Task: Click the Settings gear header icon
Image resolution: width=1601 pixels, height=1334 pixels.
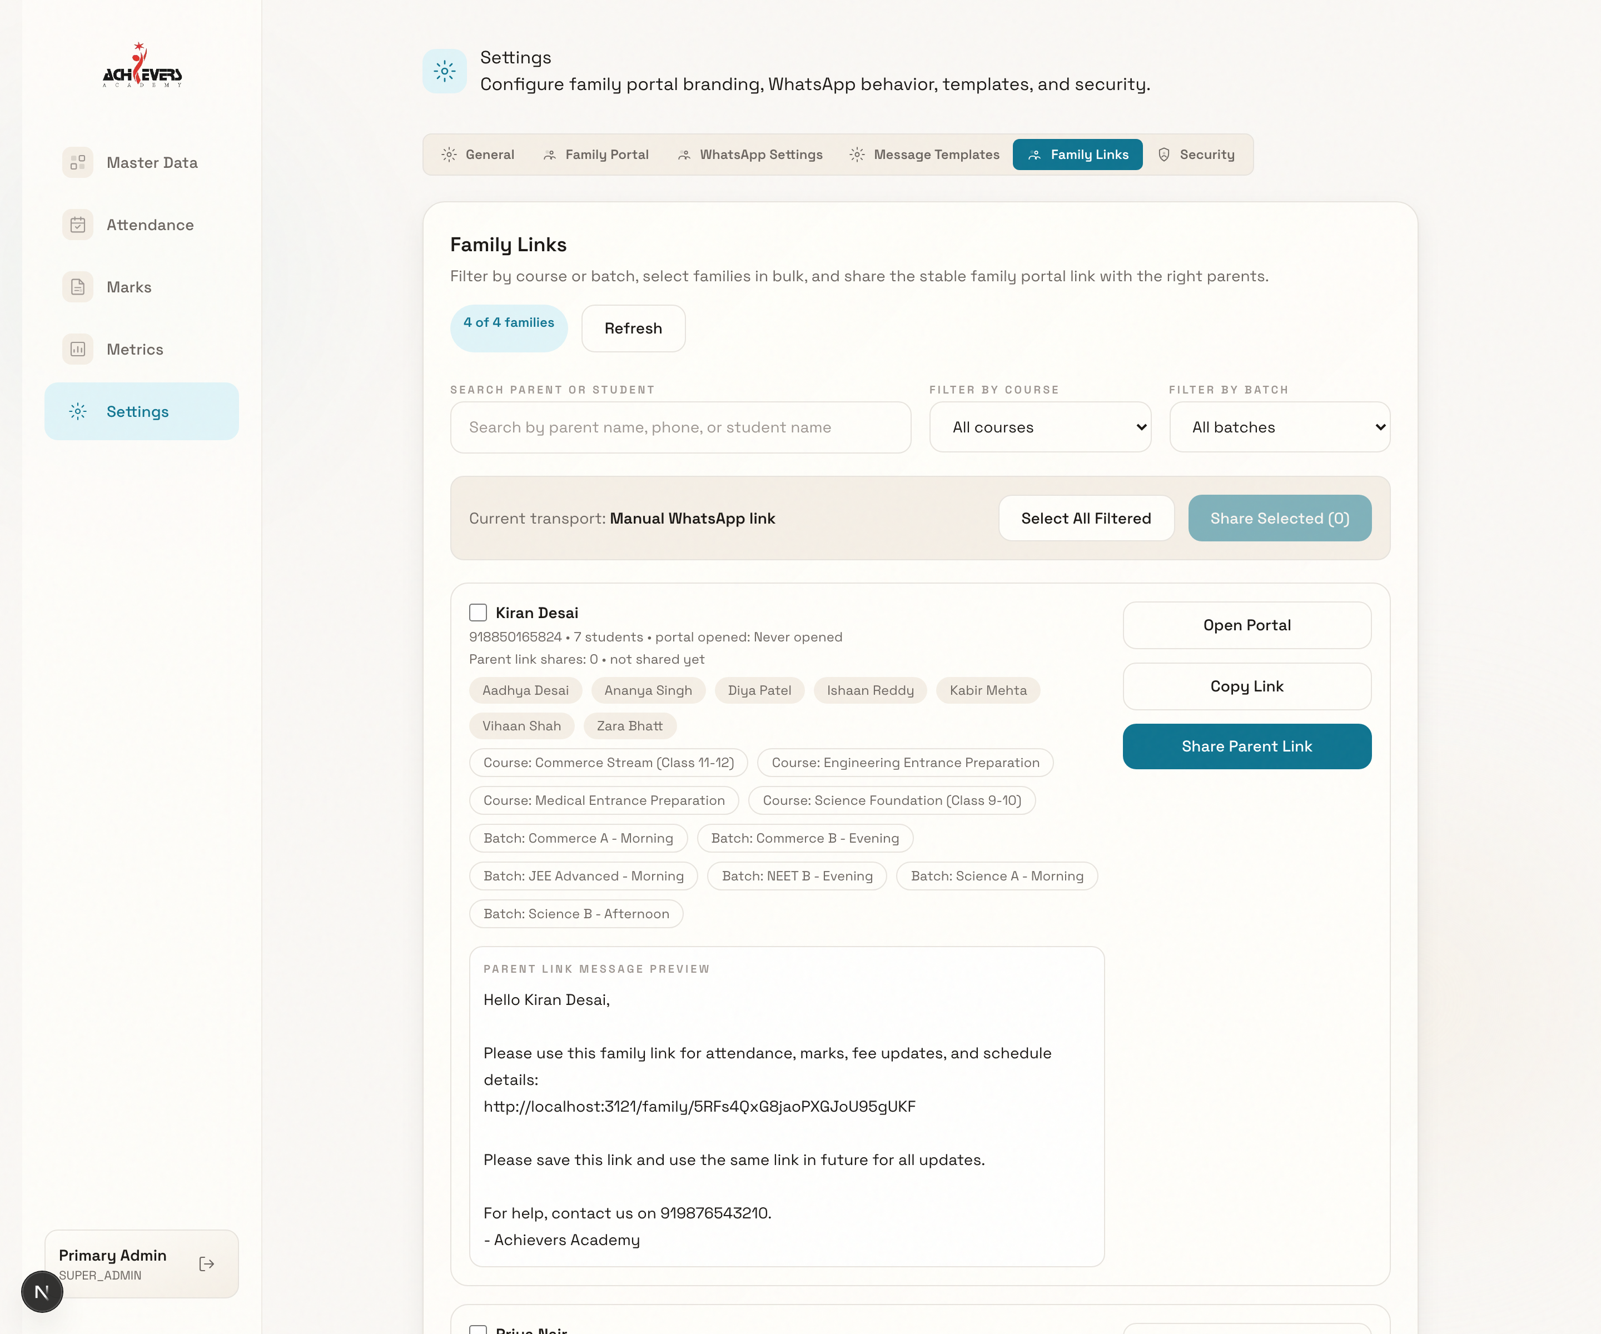Action: pyautogui.click(x=445, y=71)
